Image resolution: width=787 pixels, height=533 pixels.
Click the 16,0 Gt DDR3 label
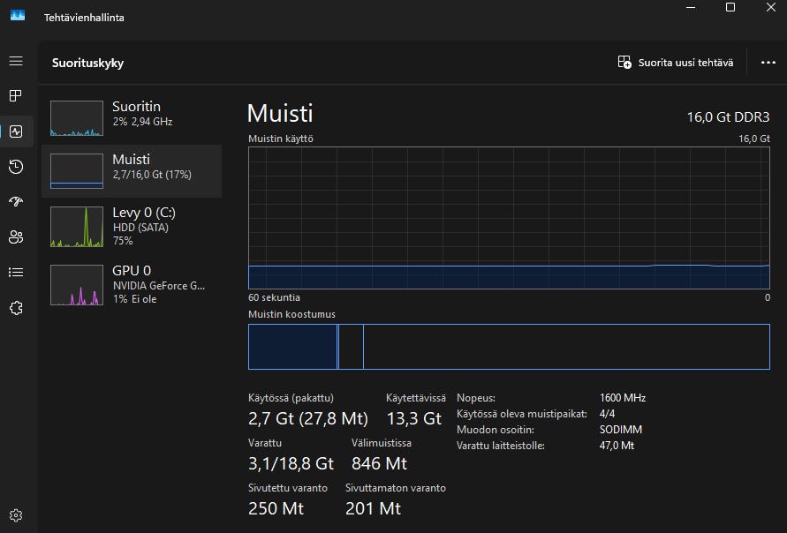pos(728,117)
